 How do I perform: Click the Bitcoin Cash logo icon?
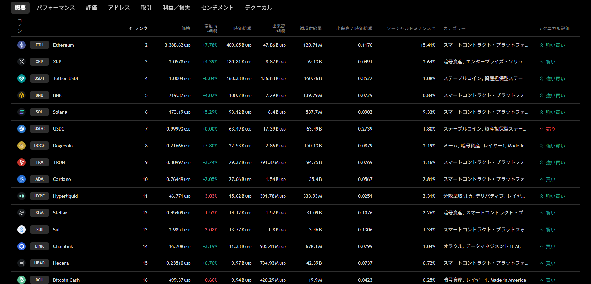coord(22,280)
